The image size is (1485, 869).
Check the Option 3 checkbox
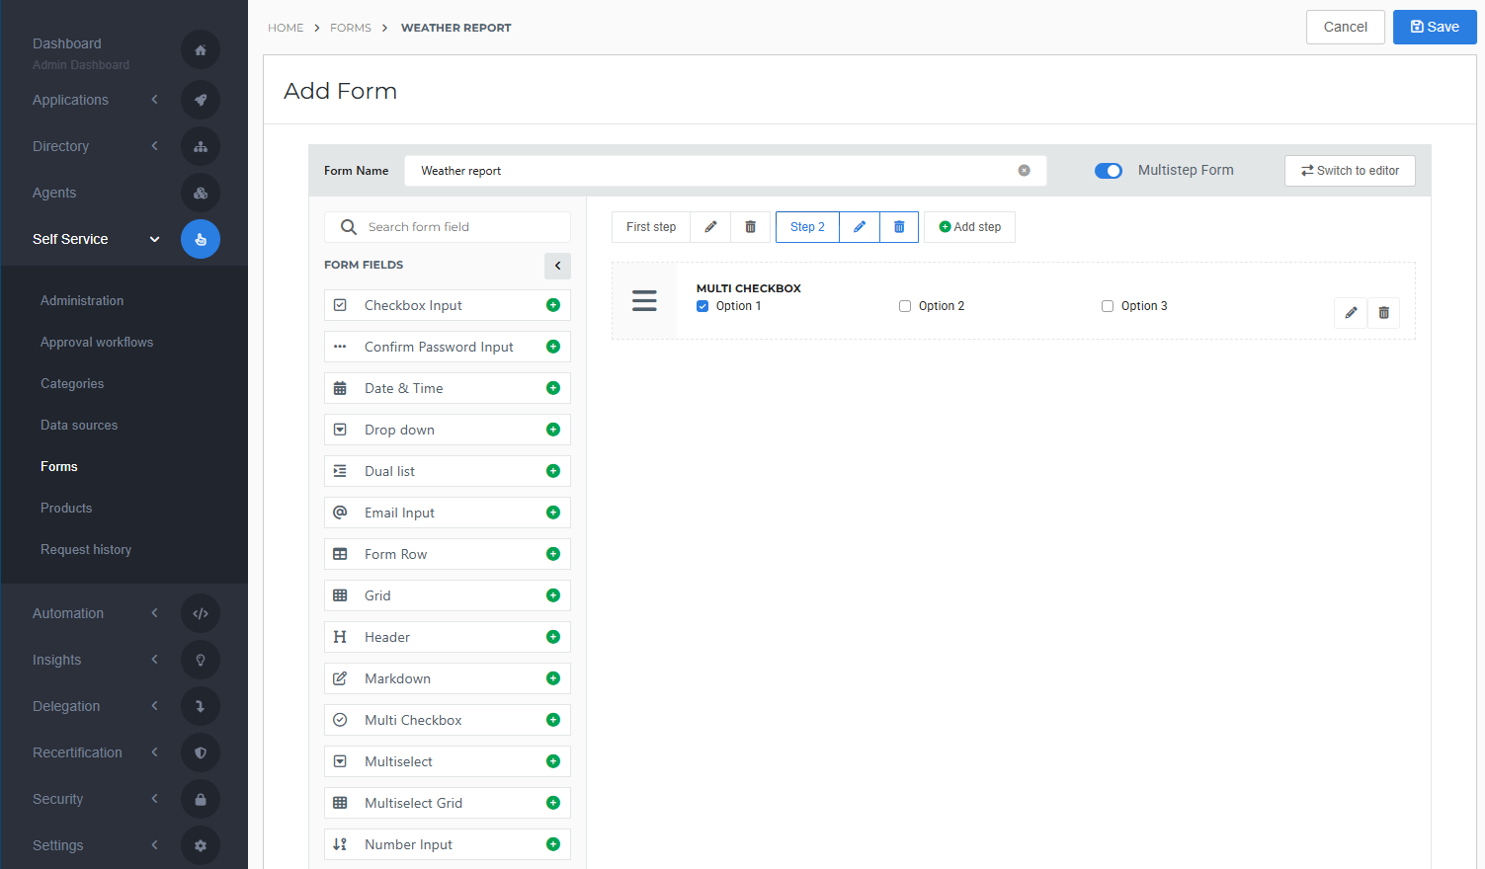click(x=1108, y=306)
